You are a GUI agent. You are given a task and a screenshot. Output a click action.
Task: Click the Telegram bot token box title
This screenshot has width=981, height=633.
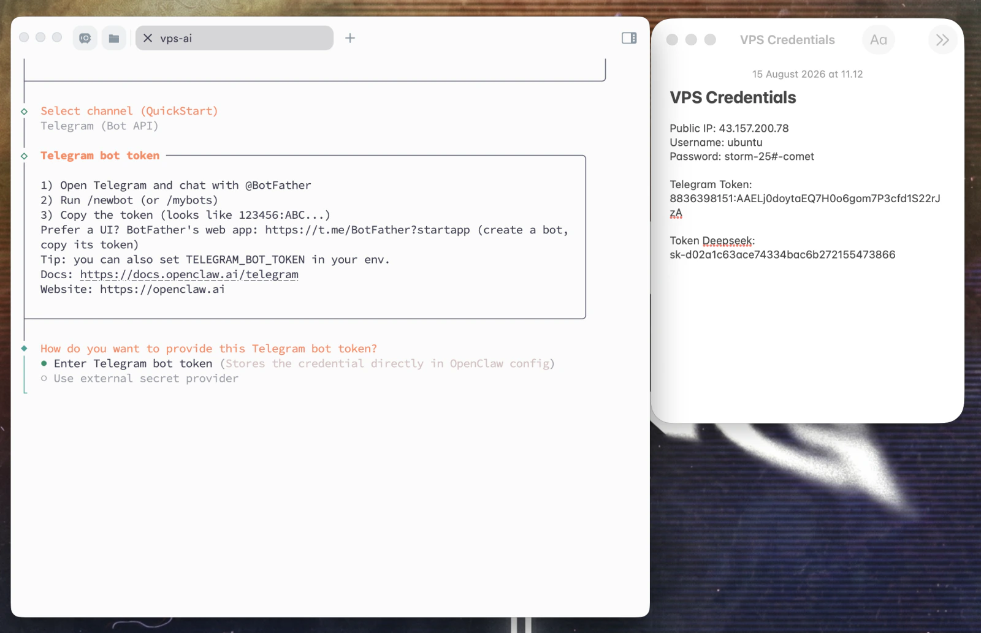point(100,156)
